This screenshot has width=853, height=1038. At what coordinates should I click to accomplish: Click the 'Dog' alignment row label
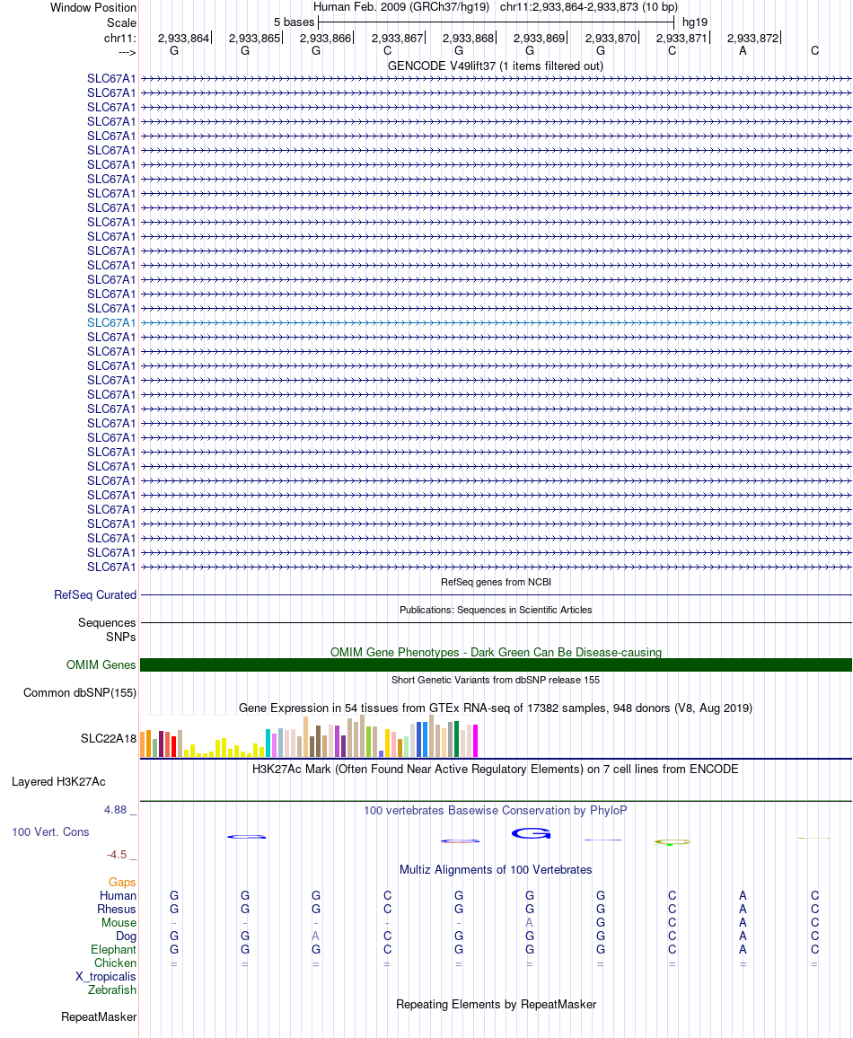point(126,936)
